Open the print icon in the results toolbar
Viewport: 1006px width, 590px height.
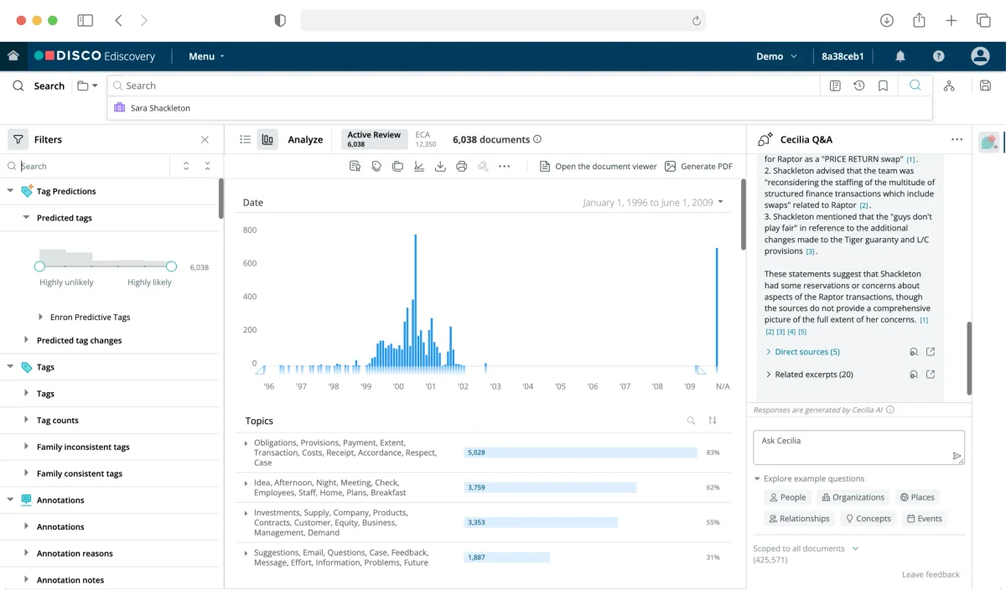[x=461, y=166]
